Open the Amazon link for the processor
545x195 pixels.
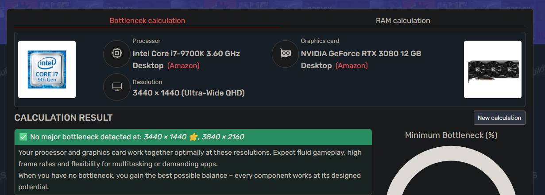(183, 66)
